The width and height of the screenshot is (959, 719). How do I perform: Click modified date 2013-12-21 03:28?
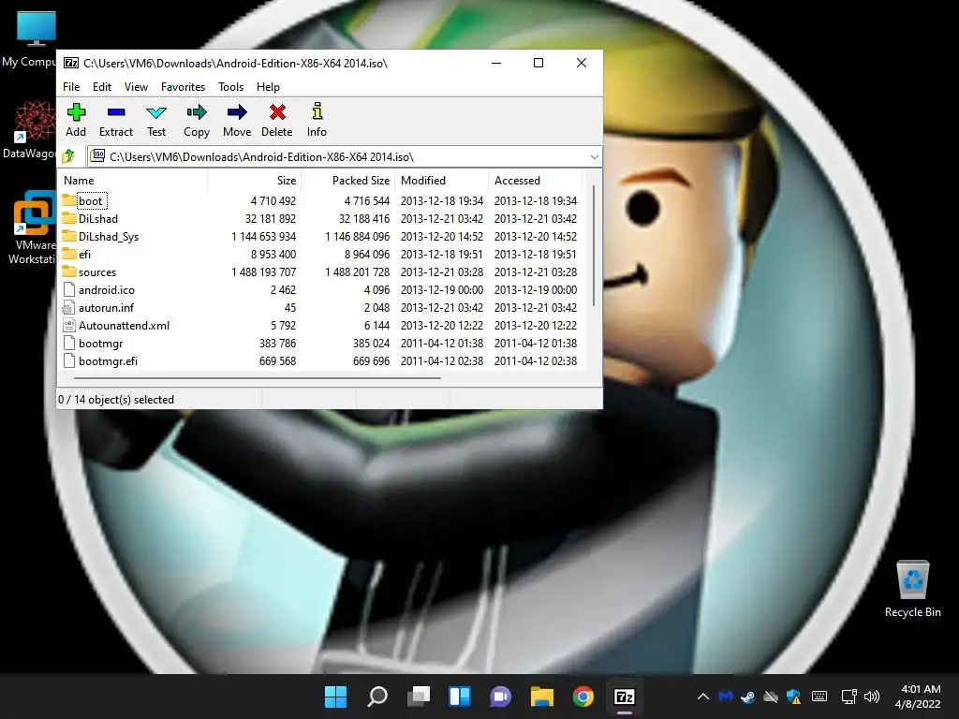(x=442, y=271)
